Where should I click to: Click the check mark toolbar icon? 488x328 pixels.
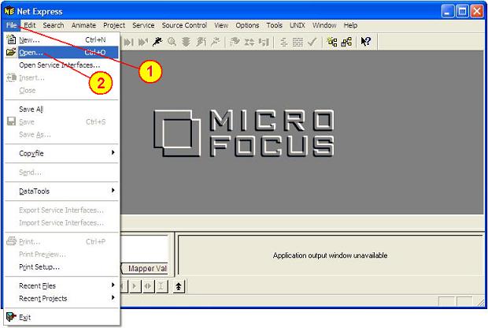tap(312, 42)
